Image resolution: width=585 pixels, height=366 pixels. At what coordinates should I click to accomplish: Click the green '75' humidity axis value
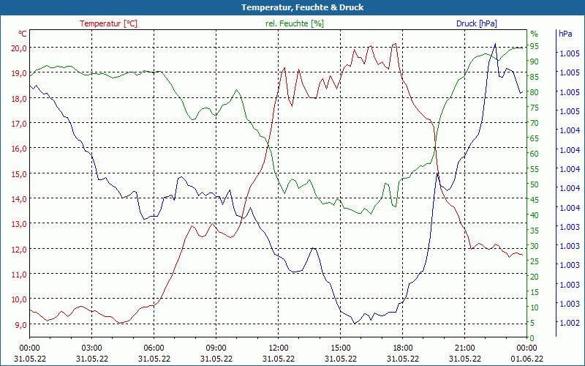(535, 108)
